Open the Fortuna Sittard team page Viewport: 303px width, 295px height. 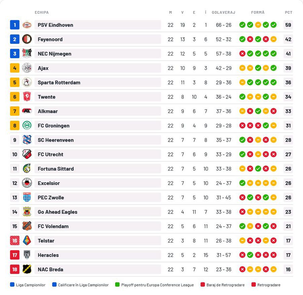coord(56,169)
